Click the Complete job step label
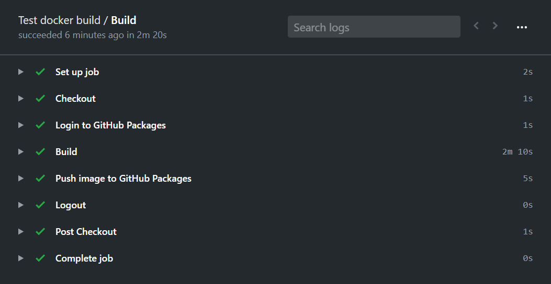Viewport: 551px width, 284px height. 84,258
